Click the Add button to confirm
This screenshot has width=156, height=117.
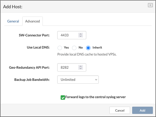coord(142,110)
